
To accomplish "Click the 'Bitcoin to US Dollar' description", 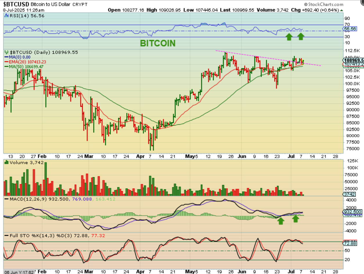I will click(51, 4).
